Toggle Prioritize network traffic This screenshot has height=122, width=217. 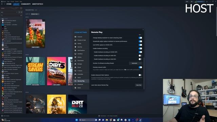[x=140, y=67]
